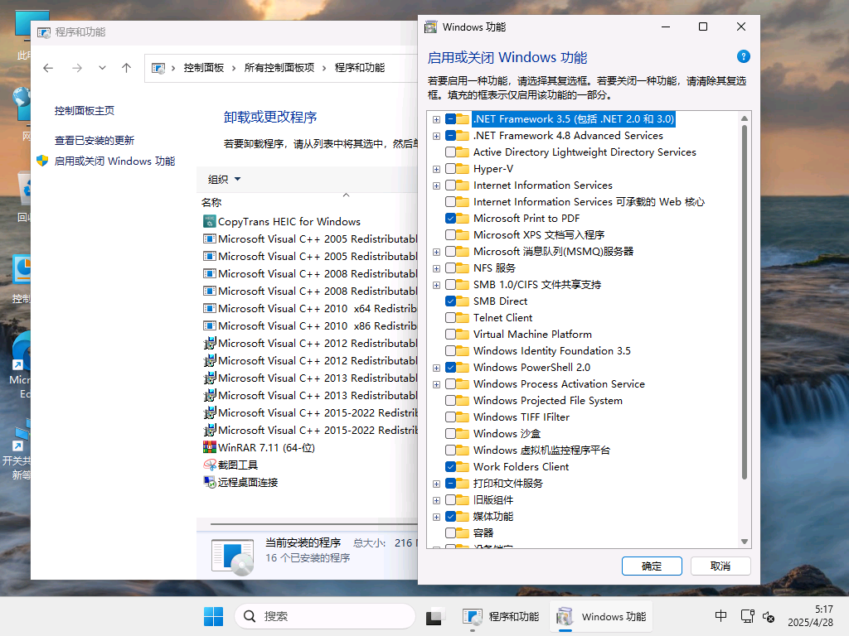This screenshot has width=849, height=636.
Task: Click the 控制面板 breadcrumb
Action: click(x=204, y=68)
